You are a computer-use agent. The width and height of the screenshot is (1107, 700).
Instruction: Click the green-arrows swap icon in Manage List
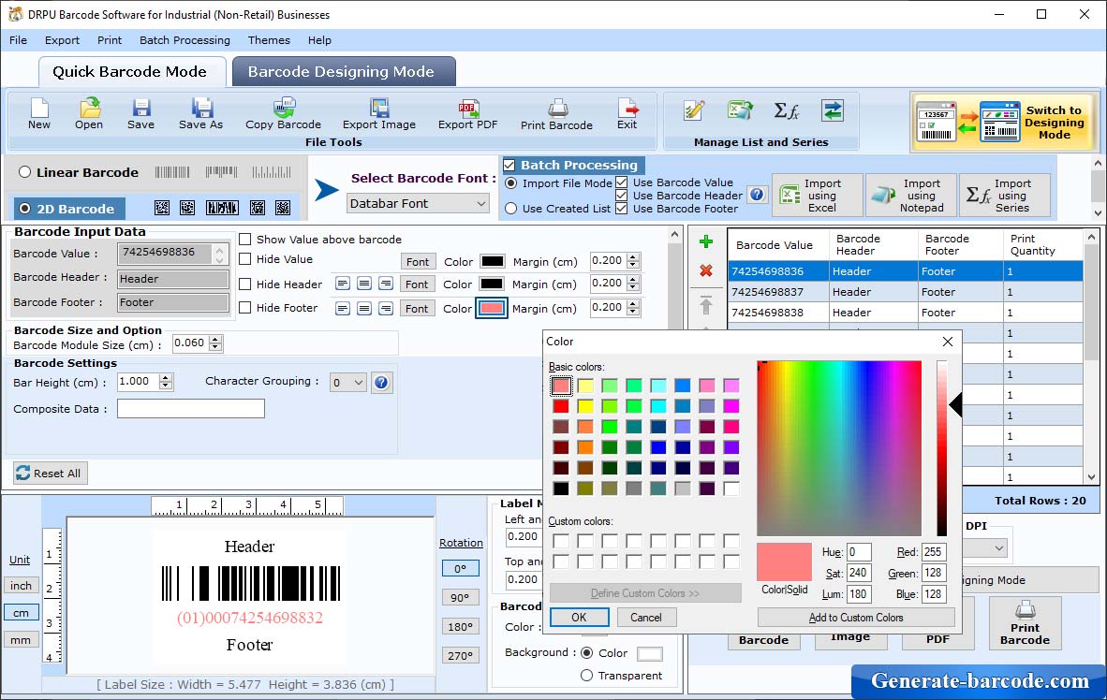pyautogui.click(x=833, y=110)
